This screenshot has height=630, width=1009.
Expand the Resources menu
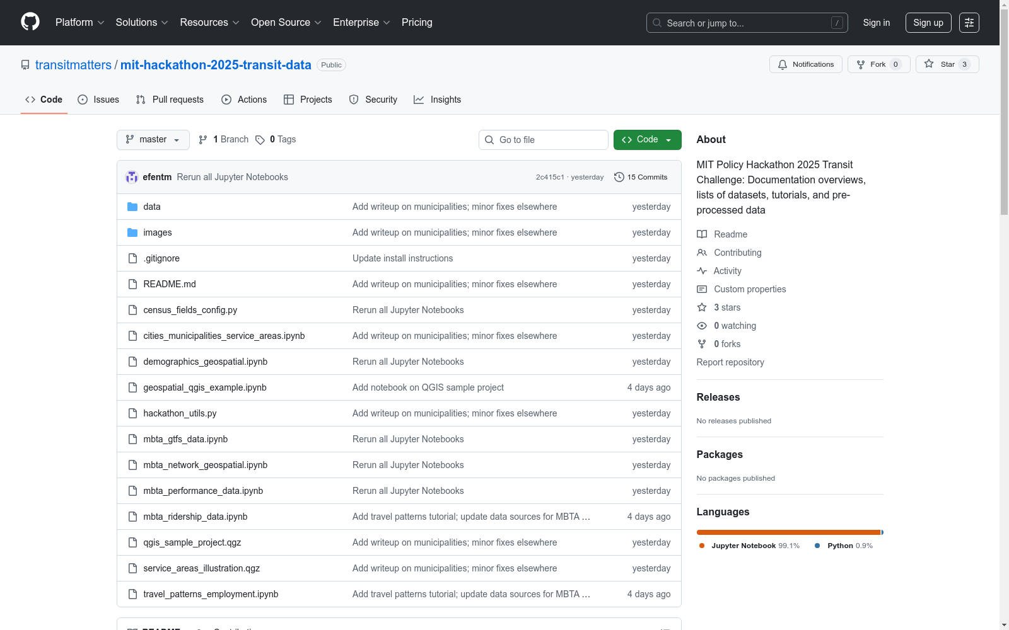pos(209,23)
